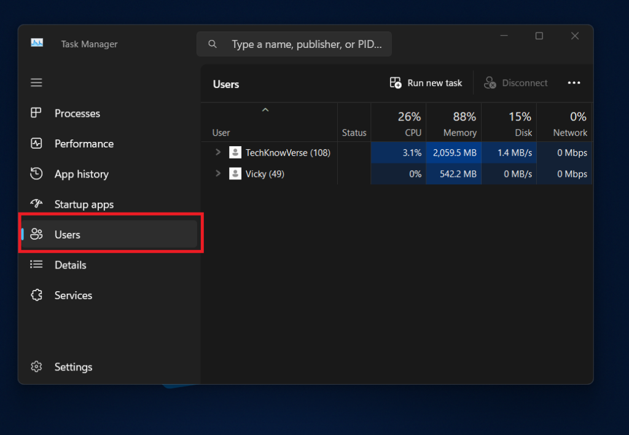Click Run new task button
The image size is (629, 435).
(426, 83)
